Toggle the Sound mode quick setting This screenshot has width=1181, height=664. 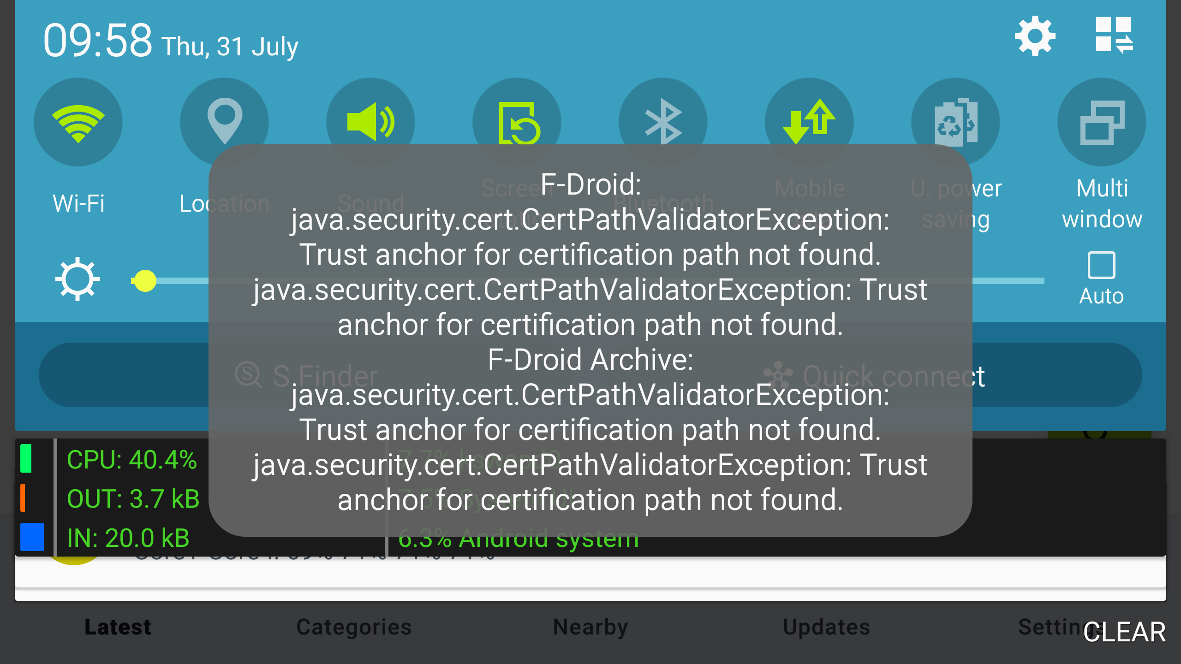(370, 122)
